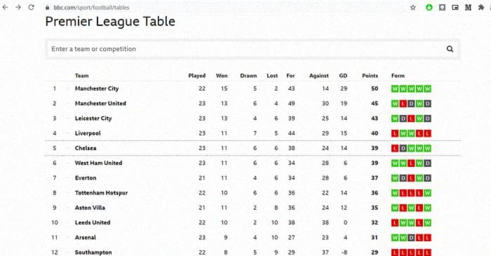Viewport: 491px width, 256px height.
Task: Click Manchester United's red L form badge
Action: 403,104
